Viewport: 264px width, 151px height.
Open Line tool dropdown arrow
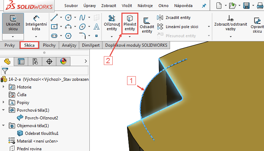[x=61, y=18]
